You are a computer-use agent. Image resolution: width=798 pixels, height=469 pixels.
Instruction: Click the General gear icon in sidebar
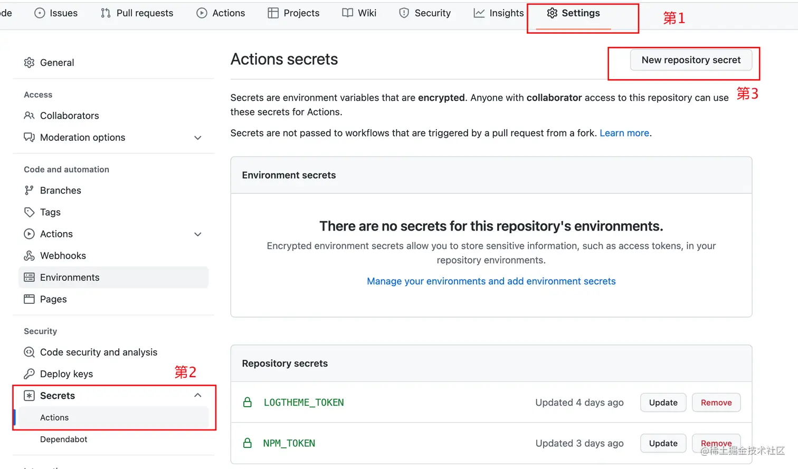click(x=30, y=63)
